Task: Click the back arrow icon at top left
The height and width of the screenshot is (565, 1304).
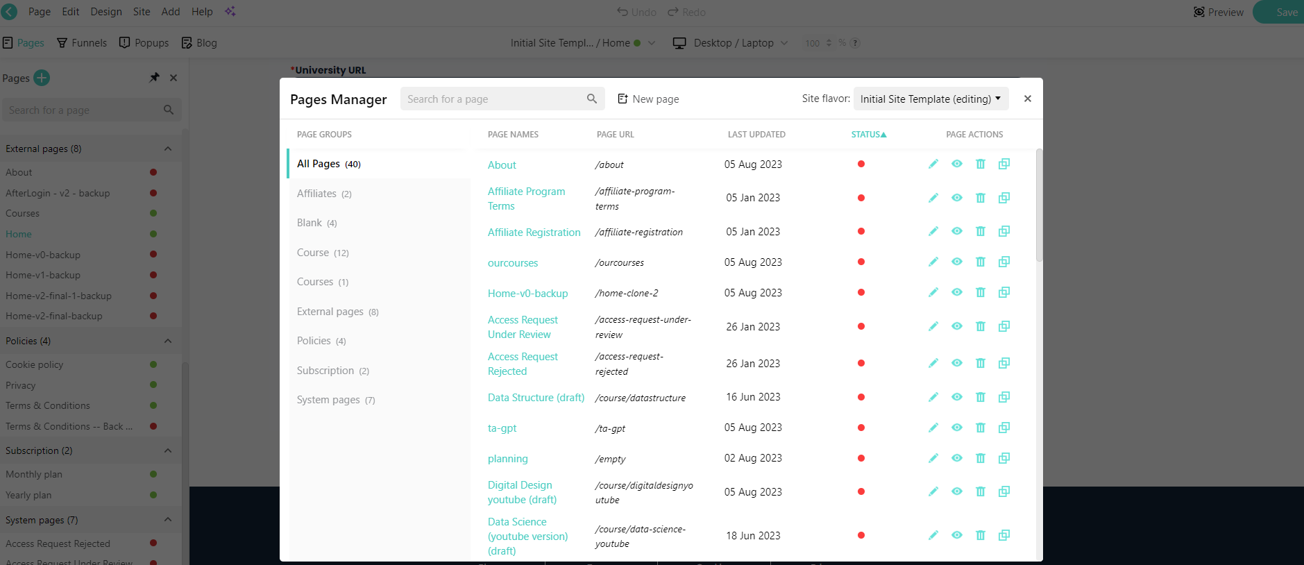Action: pos(10,12)
